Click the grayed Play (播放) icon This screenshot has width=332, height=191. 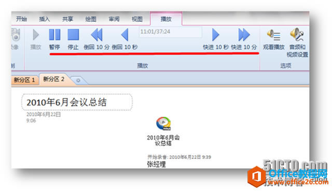tap(36, 39)
